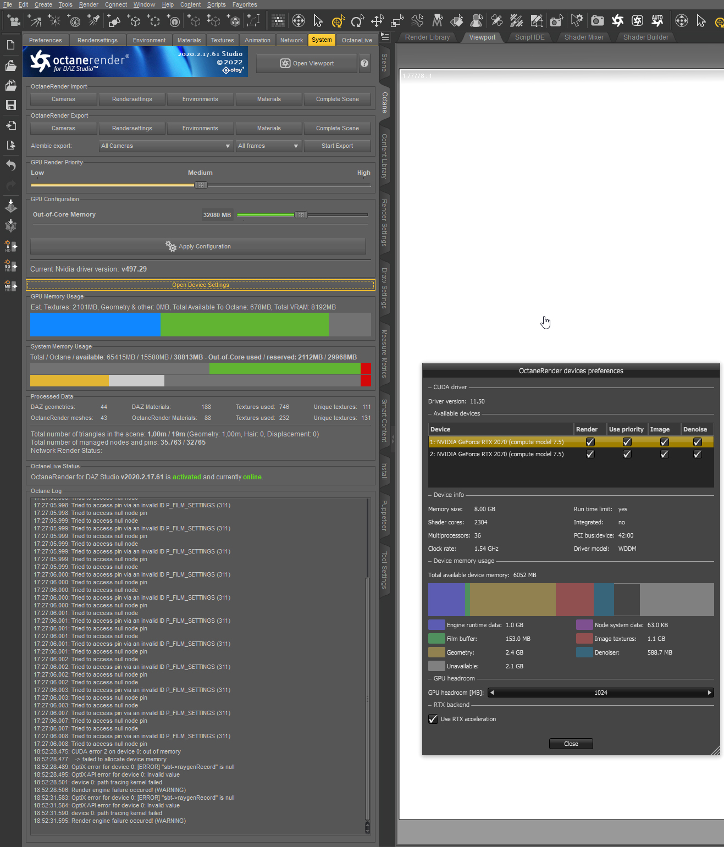The height and width of the screenshot is (847, 724).
Task: Switch to the OctaneLive tab
Action: tap(357, 40)
